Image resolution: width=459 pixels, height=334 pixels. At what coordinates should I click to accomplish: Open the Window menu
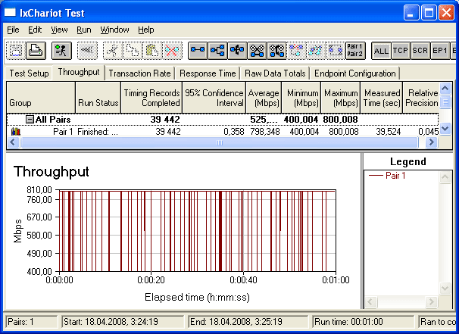[114, 30]
